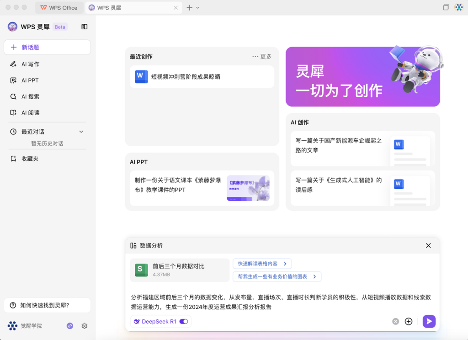468x340 pixels.
Task: Switch to the WPS Office tab
Action: 59,8
